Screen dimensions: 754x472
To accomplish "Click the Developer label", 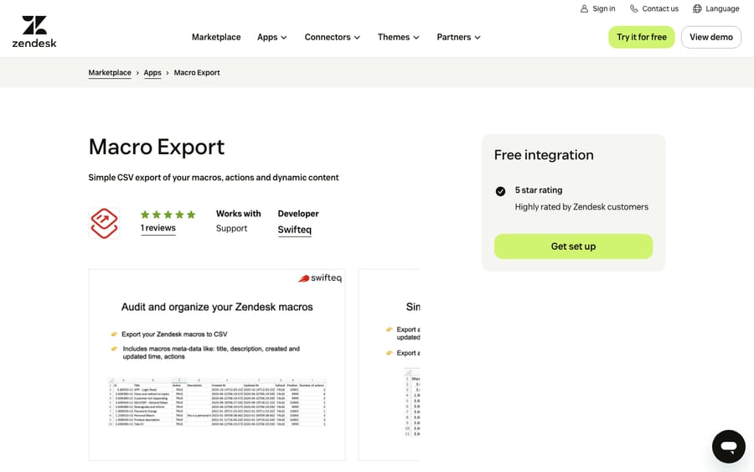I will coord(298,214).
